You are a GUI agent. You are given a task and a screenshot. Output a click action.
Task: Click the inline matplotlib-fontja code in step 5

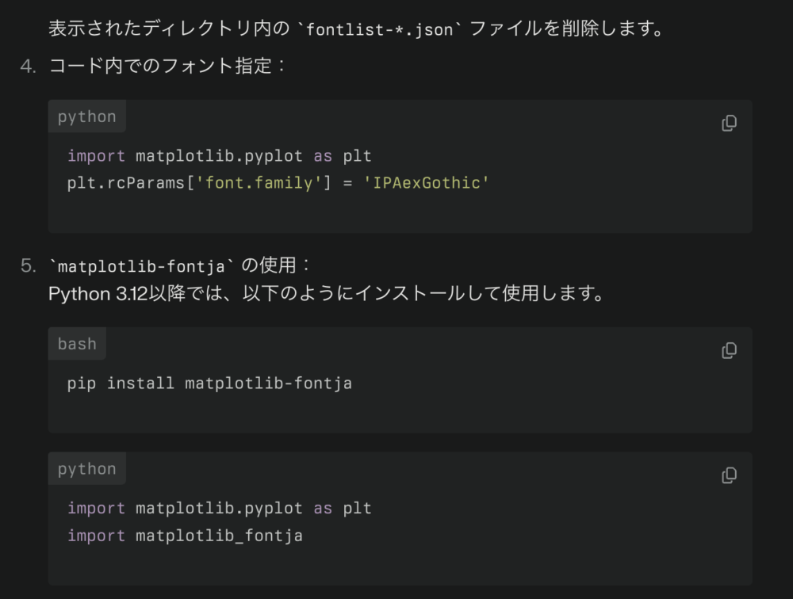point(142,266)
